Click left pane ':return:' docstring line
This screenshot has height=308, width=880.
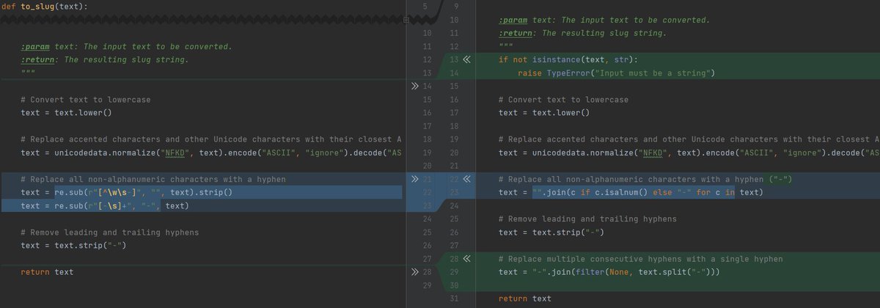tap(105, 60)
